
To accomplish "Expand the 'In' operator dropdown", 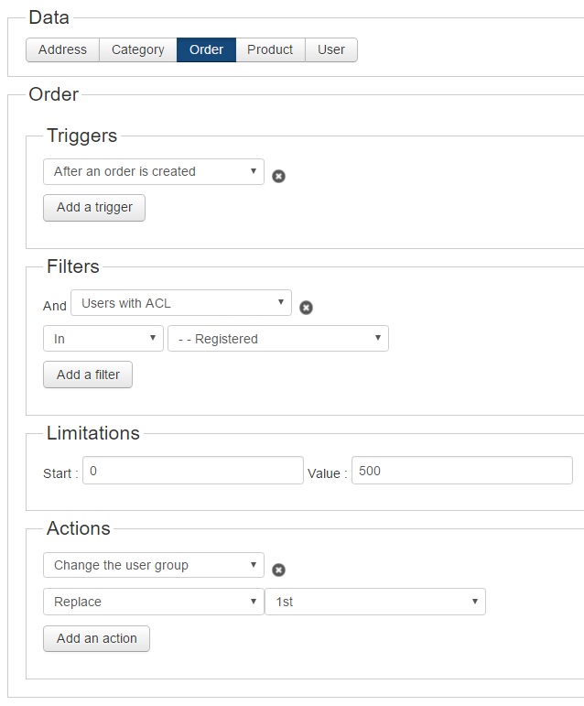I will [x=103, y=339].
